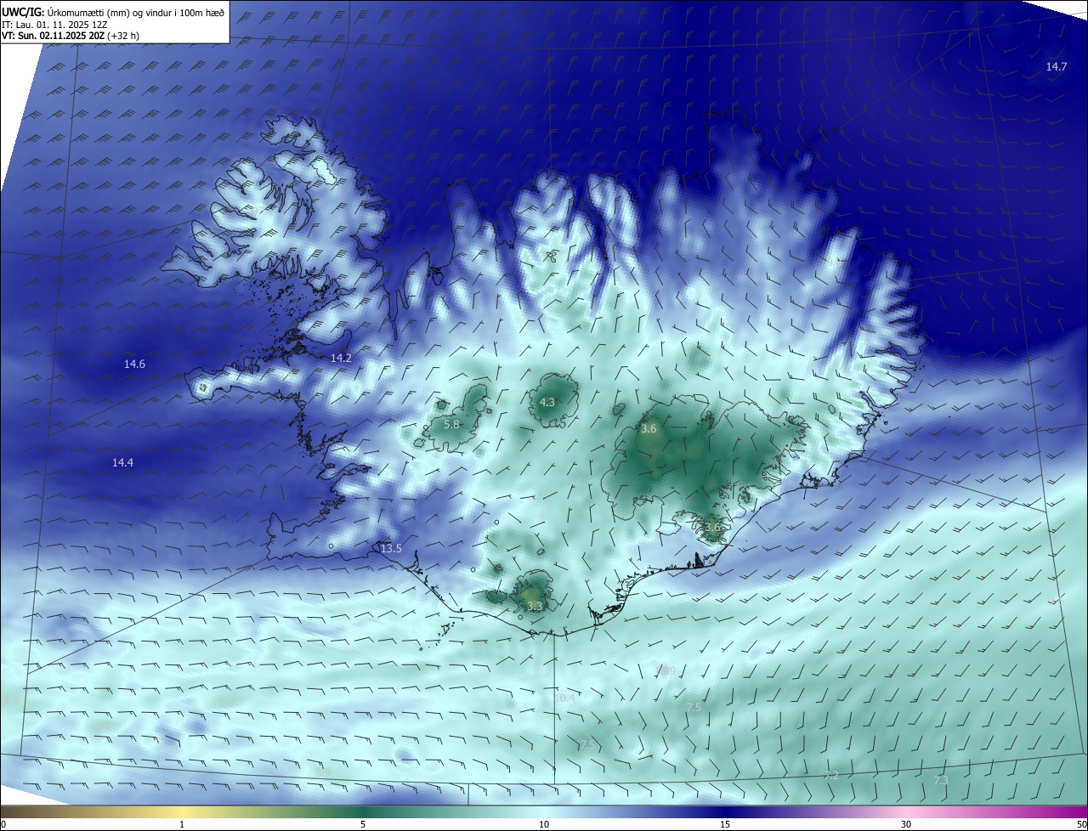This screenshot has width=1088, height=831.
Task: Click the 7.3 value near the bottom edge
Action: tap(941, 780)
